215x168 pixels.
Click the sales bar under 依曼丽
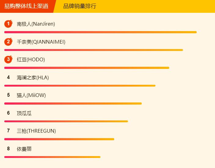click(52, 157)
